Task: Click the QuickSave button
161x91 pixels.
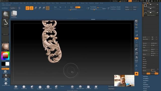Action: [115, 1]
